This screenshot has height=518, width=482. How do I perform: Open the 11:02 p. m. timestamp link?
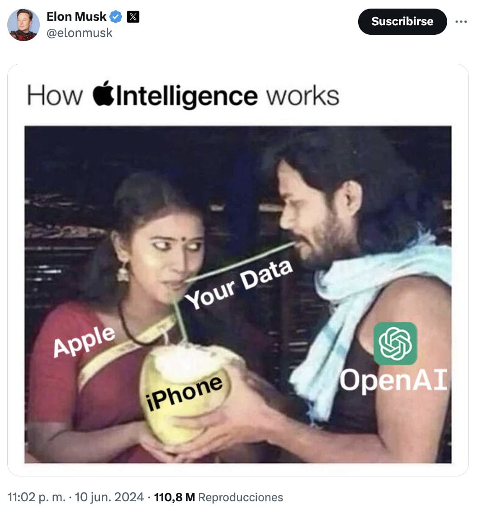pyautogui.click(x=36, y=497)
